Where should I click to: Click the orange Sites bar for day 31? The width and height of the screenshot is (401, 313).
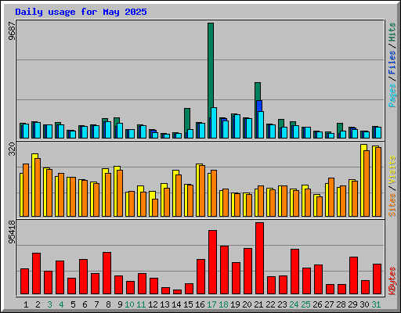378,182
